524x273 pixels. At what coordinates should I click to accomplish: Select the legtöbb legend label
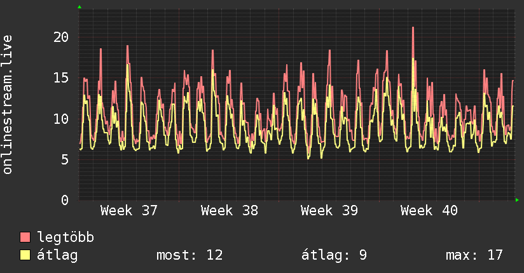(x=65, y=237)
